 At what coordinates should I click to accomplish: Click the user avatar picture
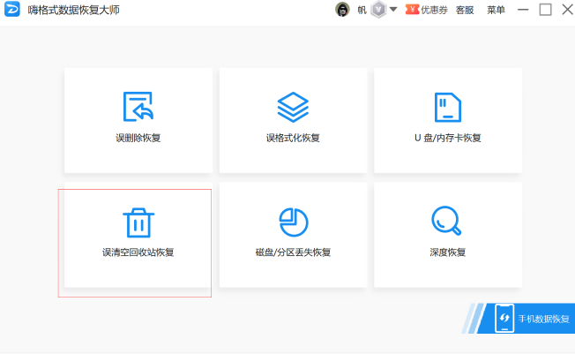[x=342, y=10]
